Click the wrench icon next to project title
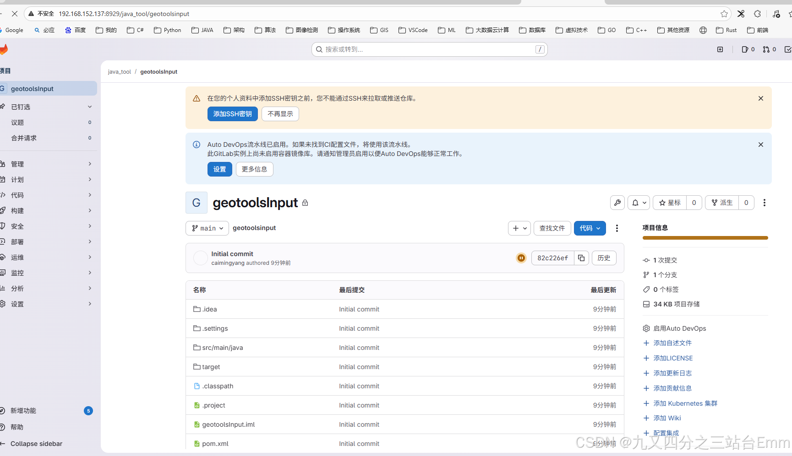The width and height of the screenshot is (792, 456). [x=617, y=203]
